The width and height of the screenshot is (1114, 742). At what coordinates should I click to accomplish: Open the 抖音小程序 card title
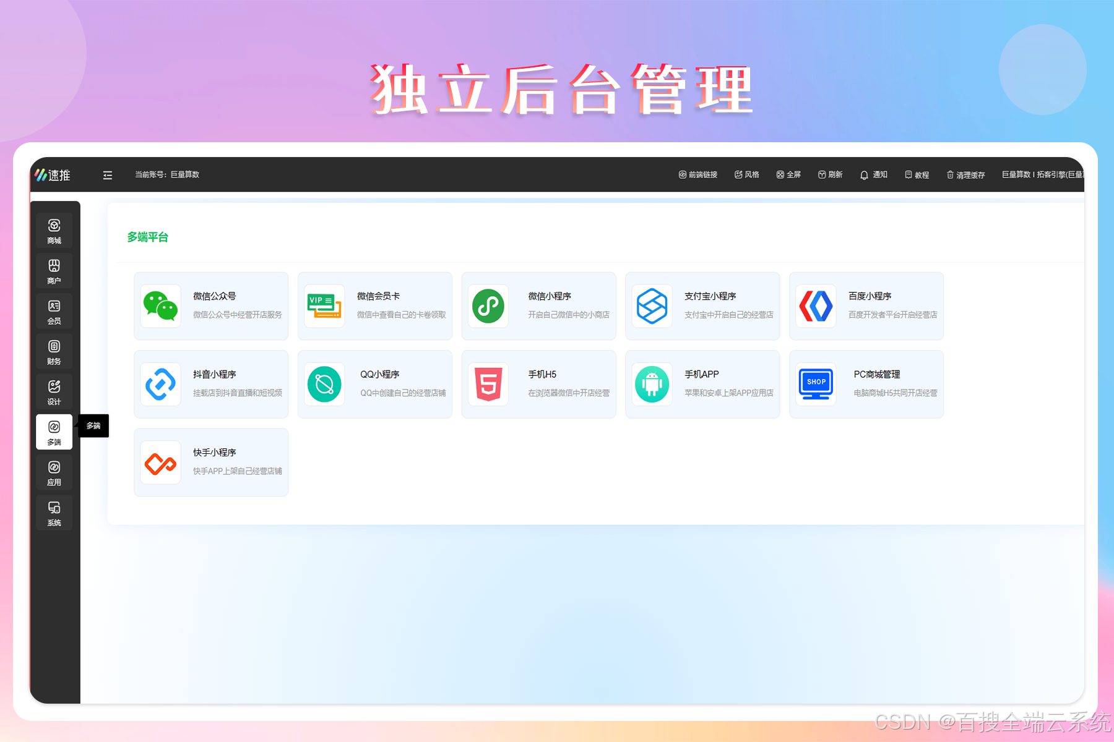pyautogui.click(x=215, y=374)
